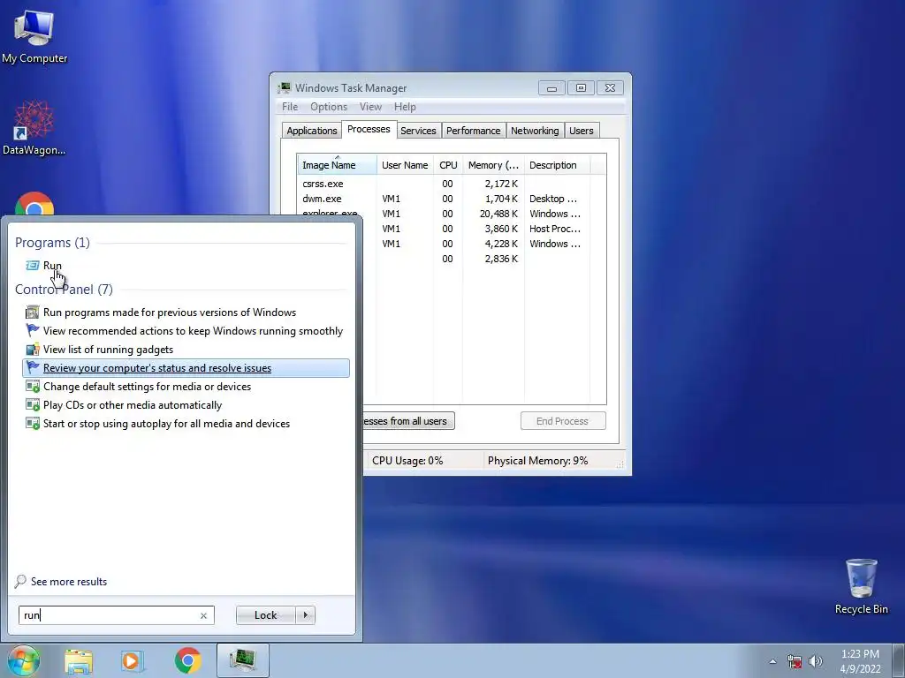Viewport: 905px width, 678px height.
Task: Show hidden system tray icons
Action: tap(772, 661)
